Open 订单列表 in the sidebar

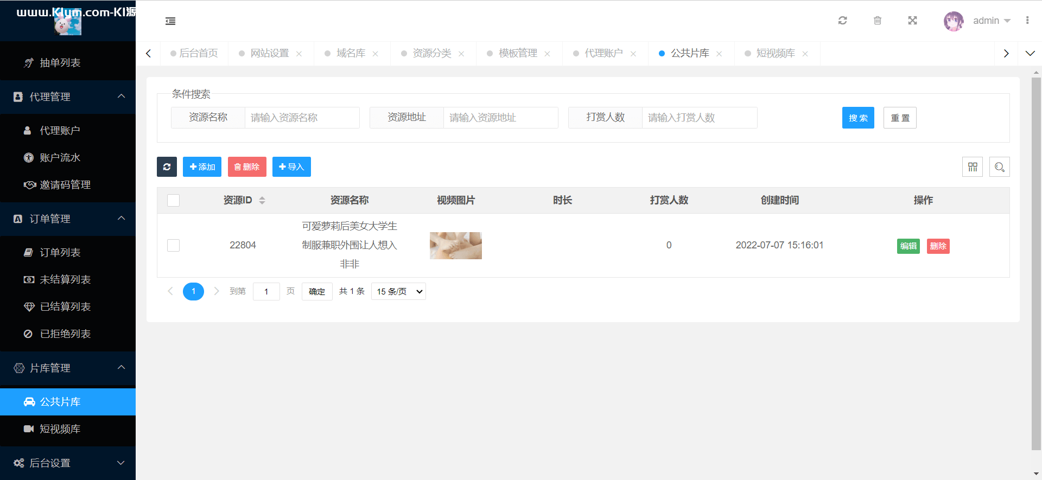tap(60, 253)
